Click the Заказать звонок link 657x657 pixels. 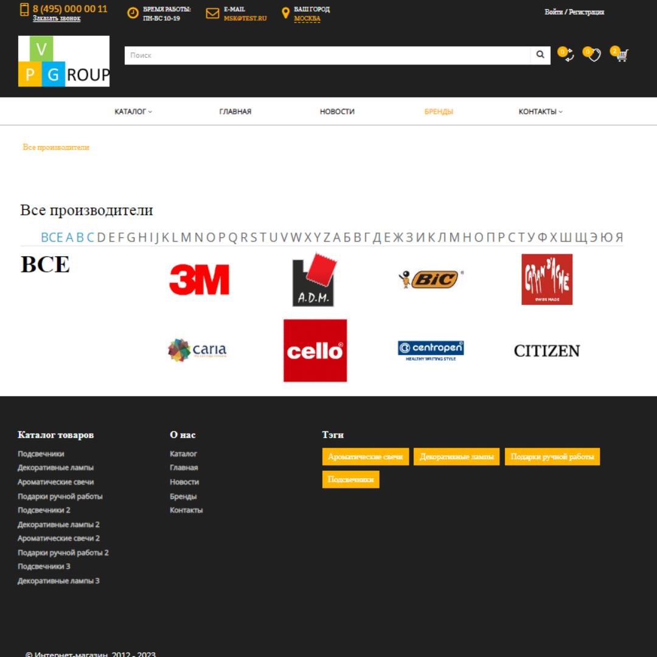point(57,19)
